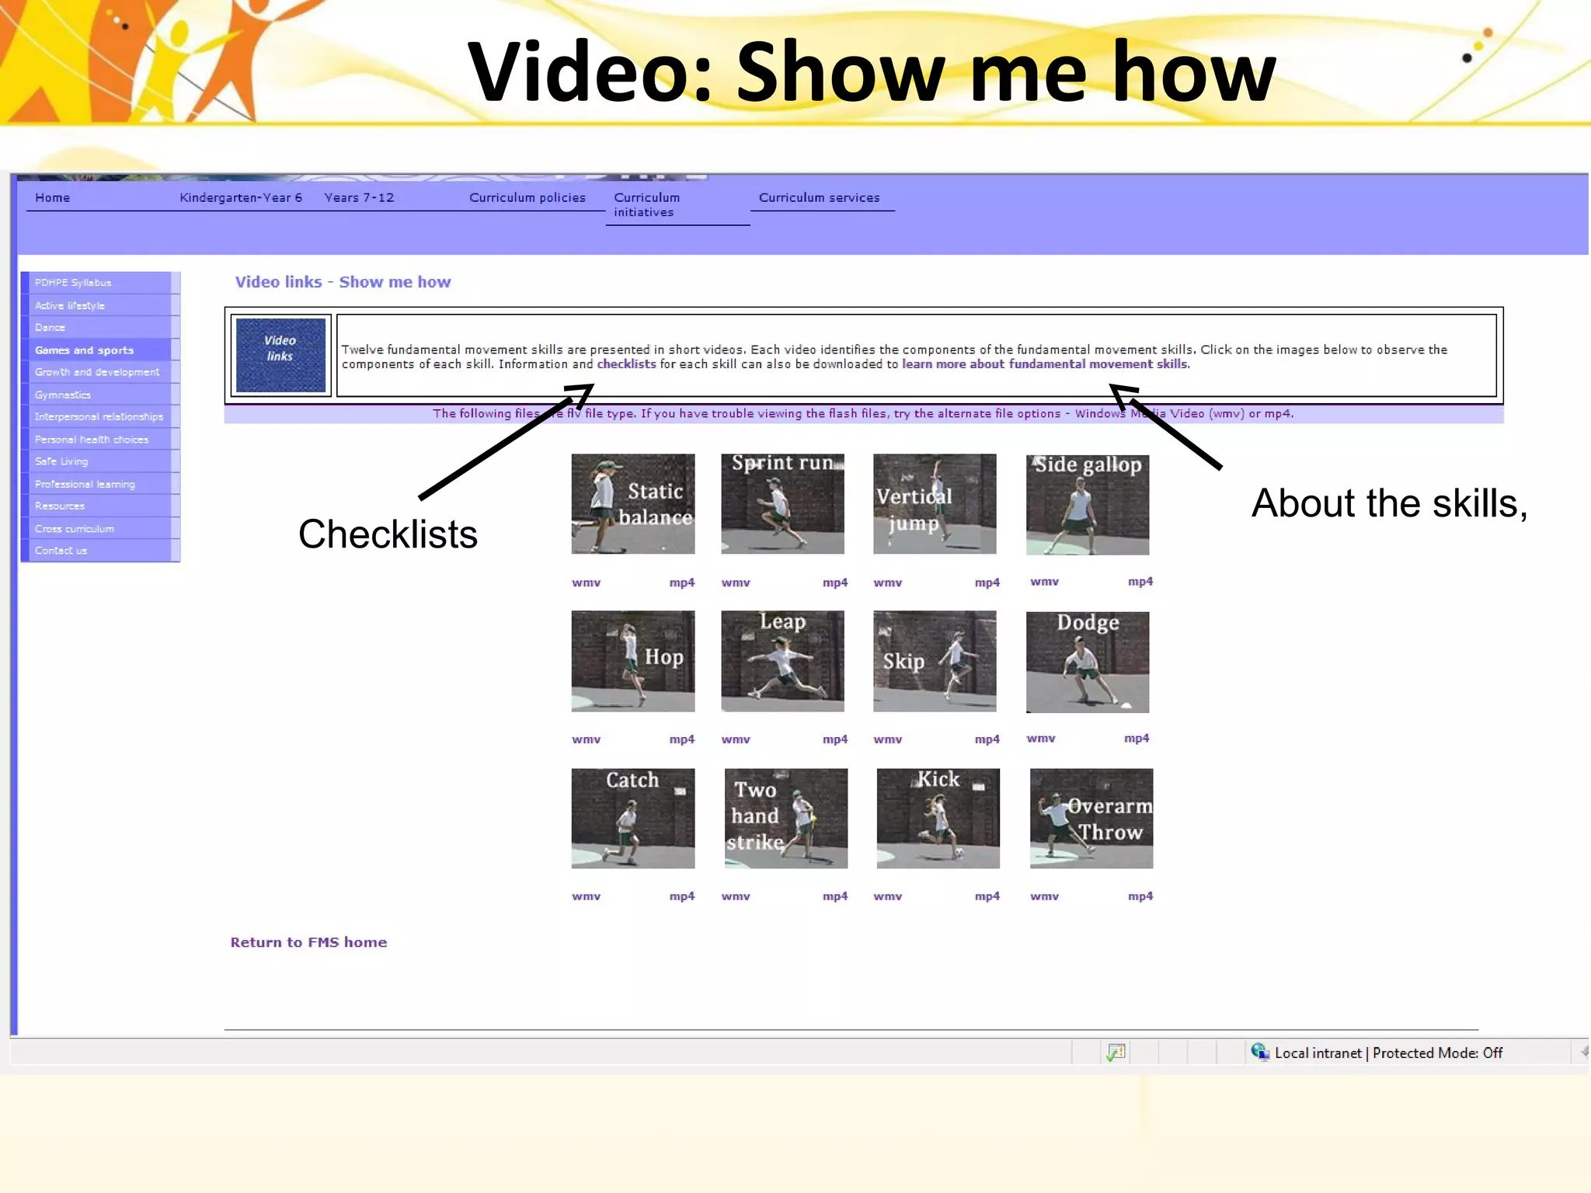Download Sprint run mp4 file
The image size is (1591, 1193).
[835, 583]
